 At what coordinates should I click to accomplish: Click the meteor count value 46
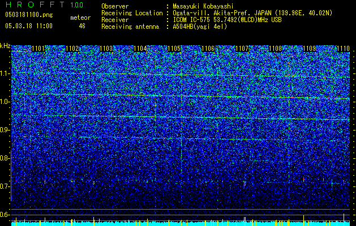tap(82, 26)
